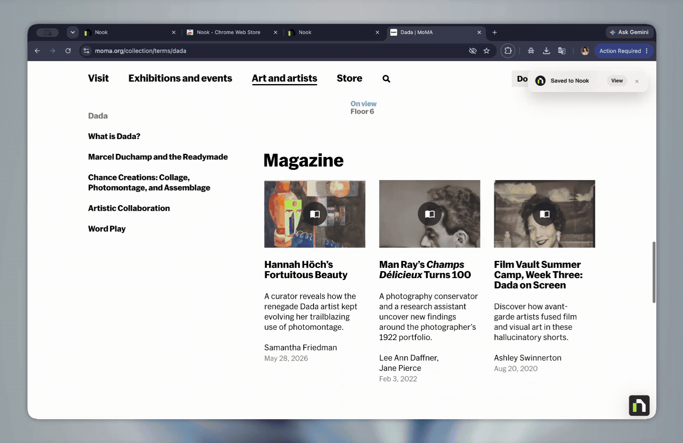
Task: Reload the MoMA Dada page
Action: (x=68, y=51)
